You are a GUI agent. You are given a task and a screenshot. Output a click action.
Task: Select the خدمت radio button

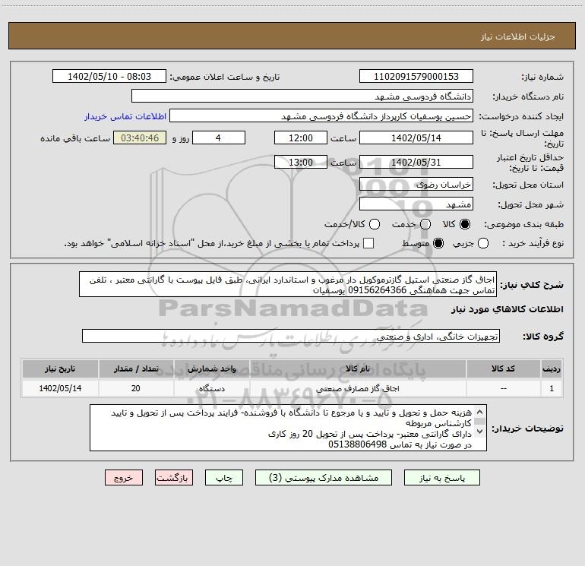pyautogui.click(x=425, y=224)
